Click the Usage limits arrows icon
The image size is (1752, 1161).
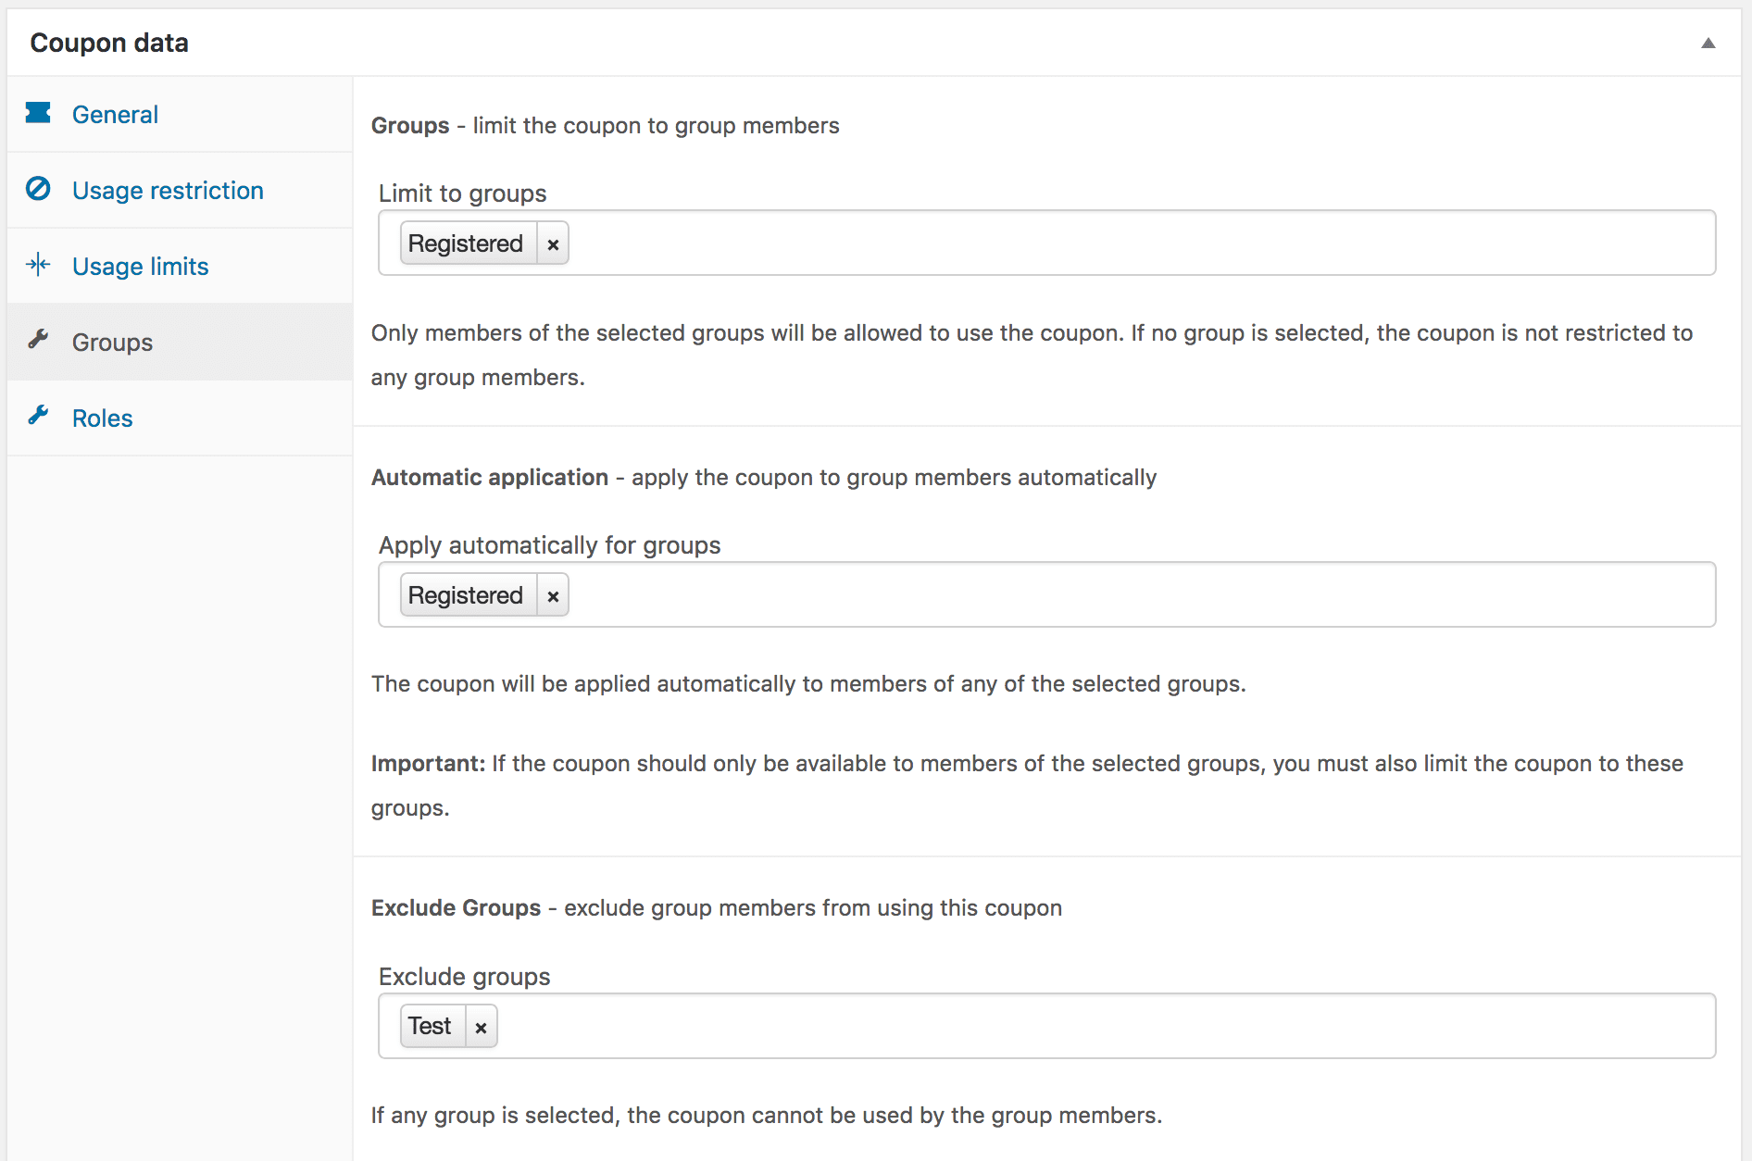tap(38, 265)
